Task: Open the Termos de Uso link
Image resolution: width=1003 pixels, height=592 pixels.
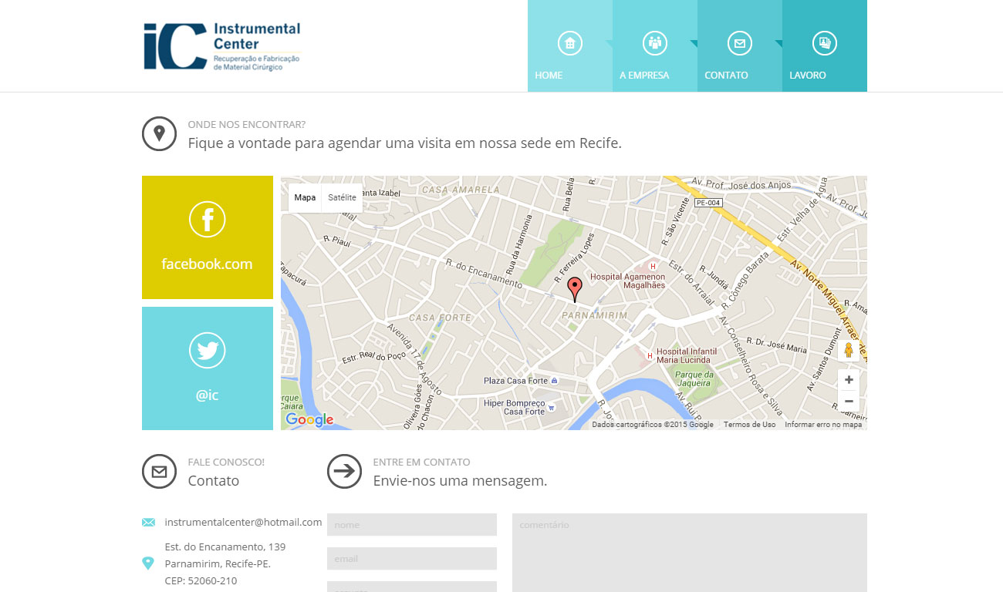Action: click(749, 425)
